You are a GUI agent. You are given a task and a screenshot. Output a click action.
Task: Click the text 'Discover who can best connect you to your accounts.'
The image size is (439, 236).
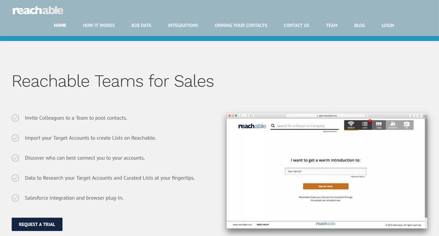85,158
